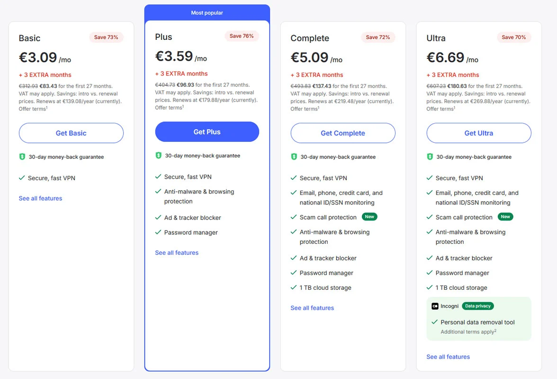Click the Get Plus button
This screenshot has height=379, width=557.
coord(207,132)
